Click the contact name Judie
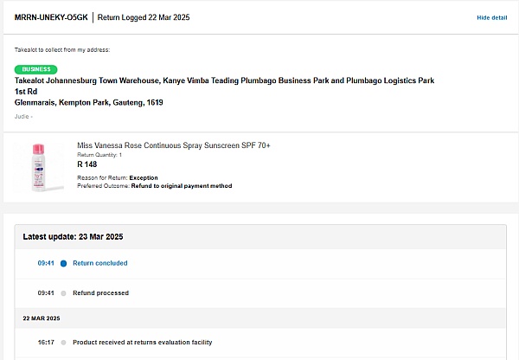This screenshot has width=519, height=360. click(22, 116)
